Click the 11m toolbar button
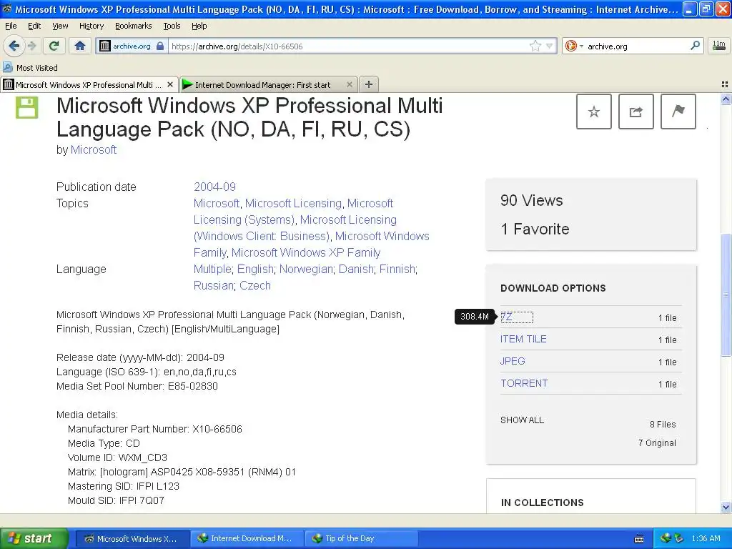 pos(718,46)
